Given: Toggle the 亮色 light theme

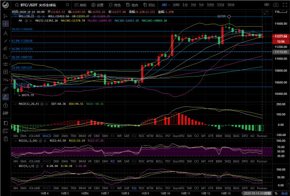Looking at the screenshot, I should 115,5.
